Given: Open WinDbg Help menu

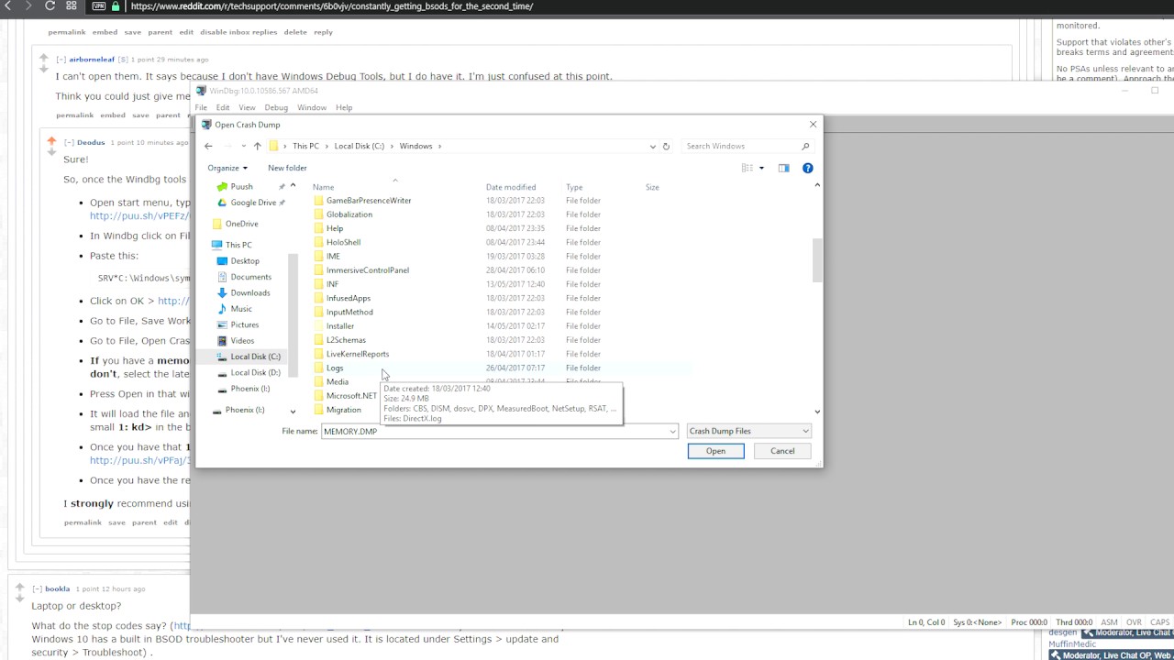Looking at the screenshot, I should [x=344, y=107].
